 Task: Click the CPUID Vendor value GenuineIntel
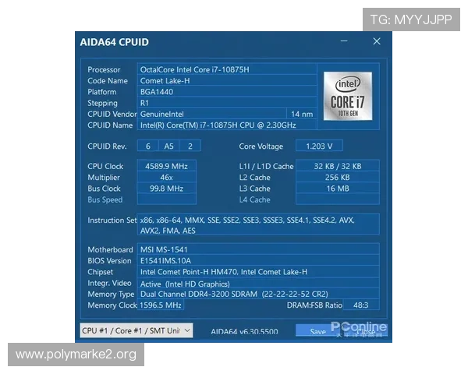coord(211,114)
